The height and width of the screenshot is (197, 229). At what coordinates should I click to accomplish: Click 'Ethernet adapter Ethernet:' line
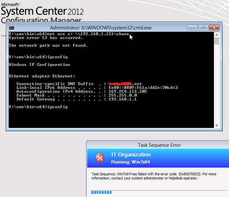(x=42, y=76)
